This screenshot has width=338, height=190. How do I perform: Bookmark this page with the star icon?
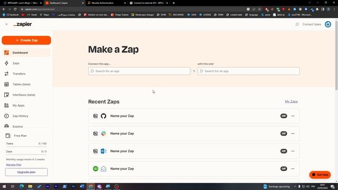pyautogui.click(x=259, y=9)
